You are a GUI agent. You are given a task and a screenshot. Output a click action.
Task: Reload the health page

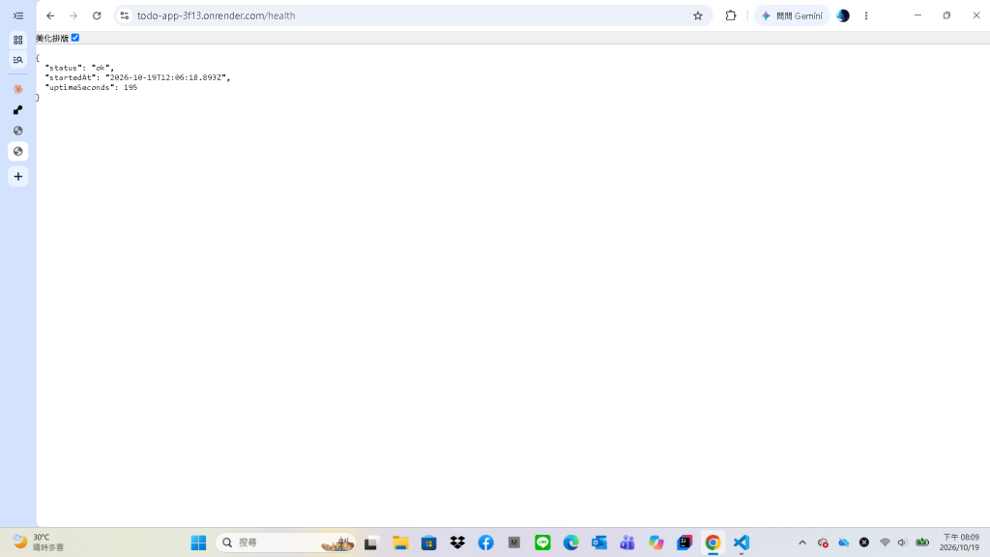tap(97, 15)
